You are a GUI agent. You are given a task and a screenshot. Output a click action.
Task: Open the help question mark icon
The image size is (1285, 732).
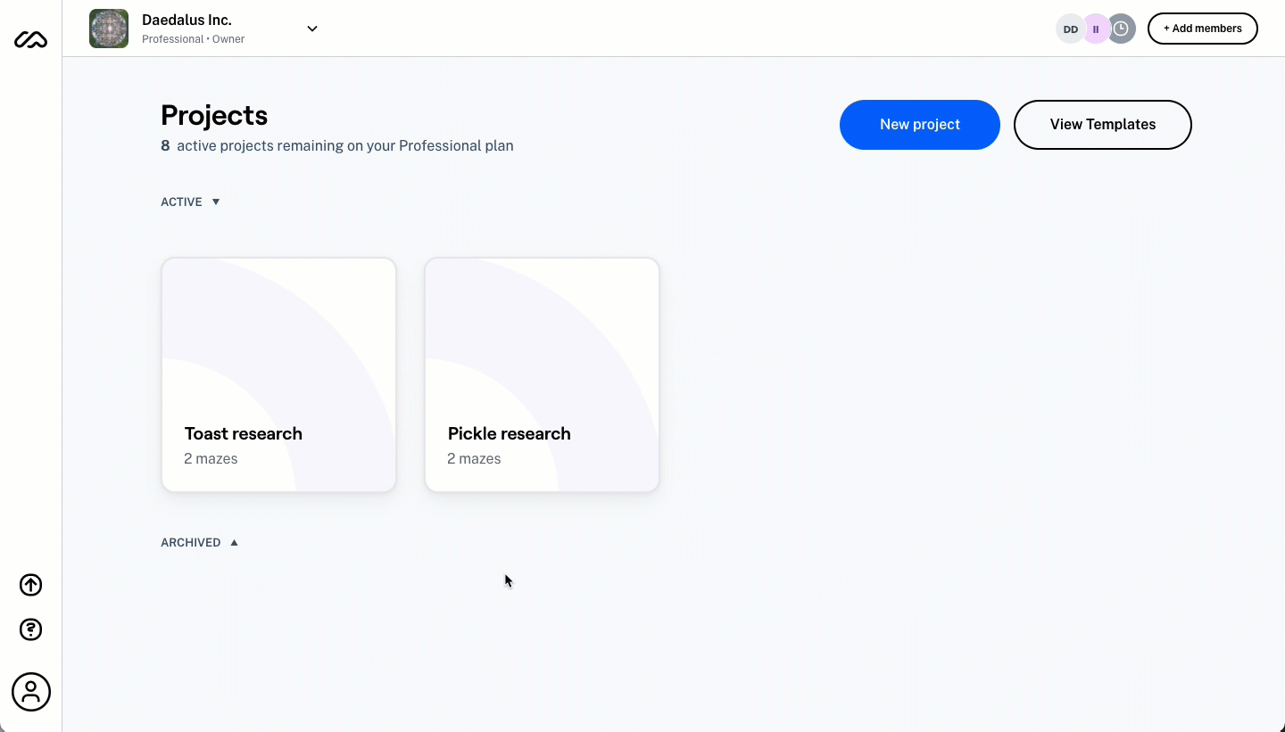point(31,629)
